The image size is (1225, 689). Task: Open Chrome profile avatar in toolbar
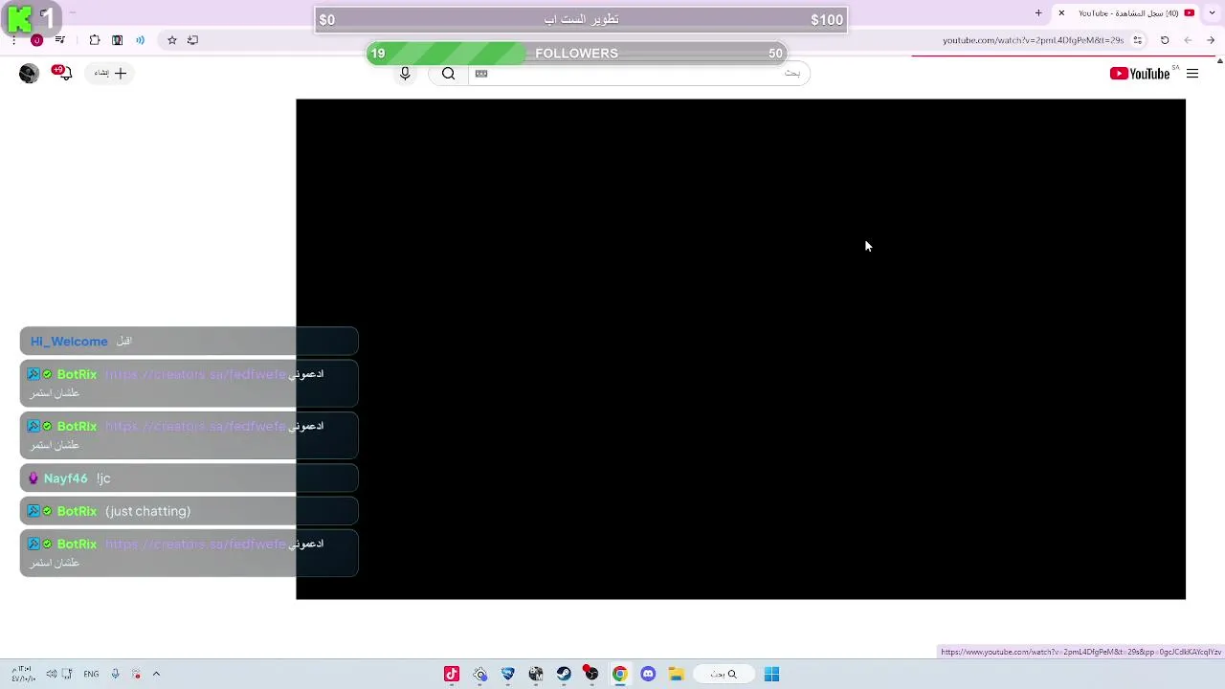point(36,40)
